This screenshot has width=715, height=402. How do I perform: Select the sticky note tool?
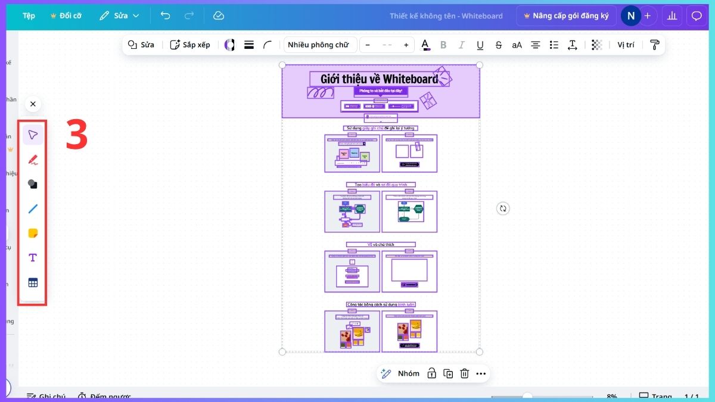(33, 232)
